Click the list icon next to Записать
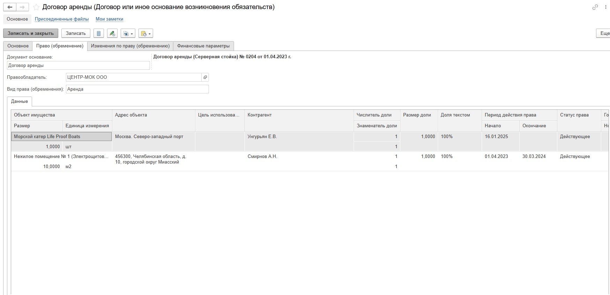 click(x=99, y=33)
